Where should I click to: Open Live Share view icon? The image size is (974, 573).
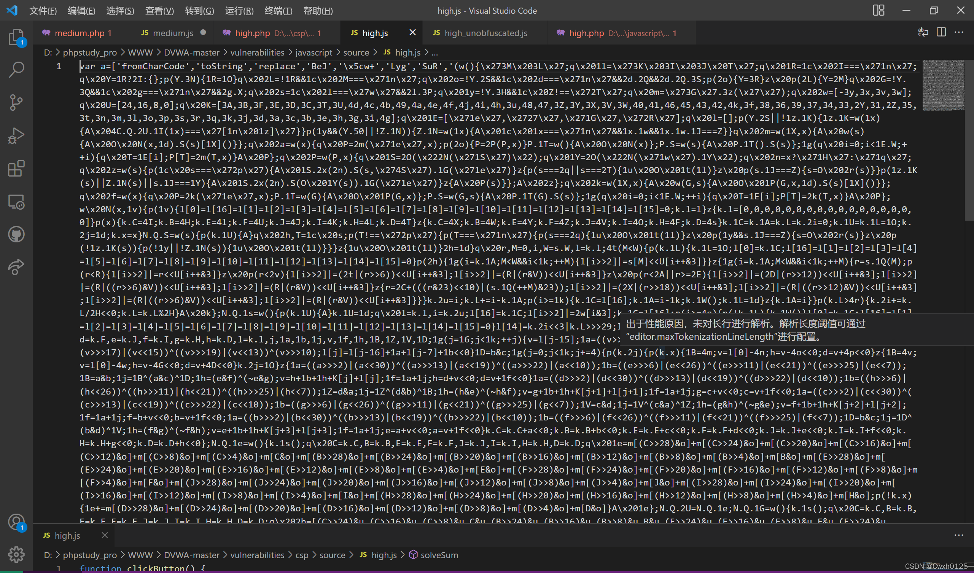click(x=16, y=267)
